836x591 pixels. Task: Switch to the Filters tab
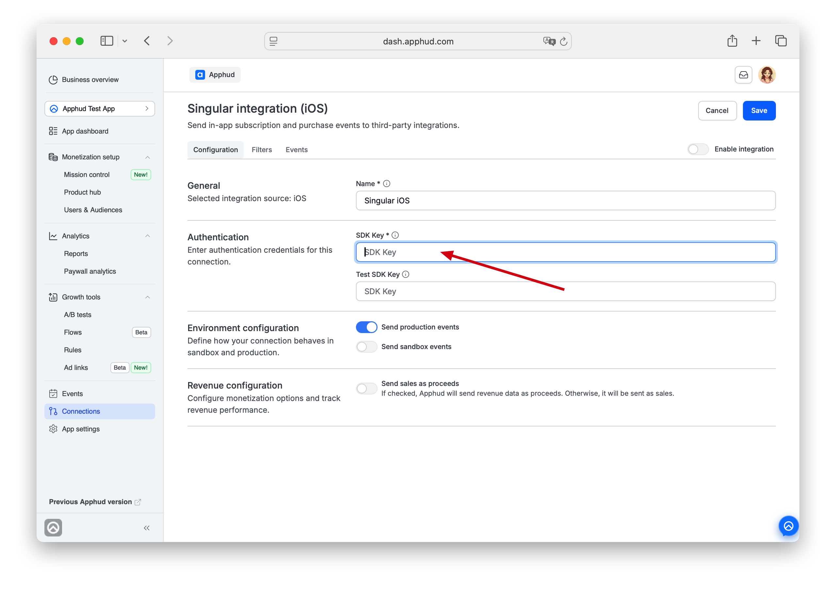[262, 150]
